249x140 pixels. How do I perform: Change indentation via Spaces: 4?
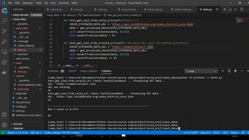point(205,133)
